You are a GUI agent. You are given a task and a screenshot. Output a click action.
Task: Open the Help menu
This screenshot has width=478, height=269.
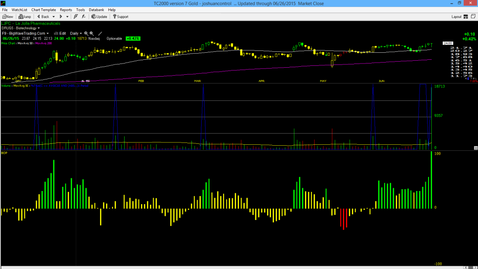(112, 10)
